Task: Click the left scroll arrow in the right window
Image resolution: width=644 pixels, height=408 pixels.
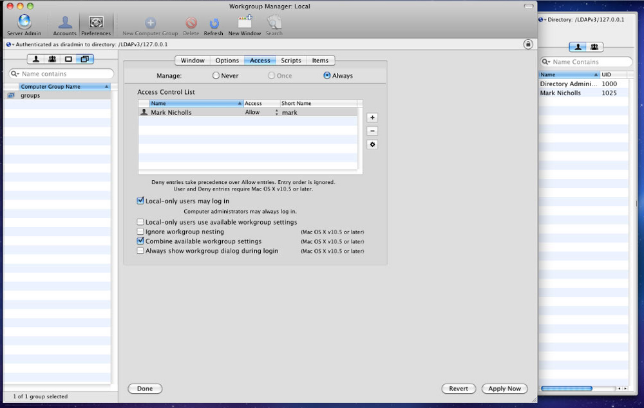Action: pos(620,388)
